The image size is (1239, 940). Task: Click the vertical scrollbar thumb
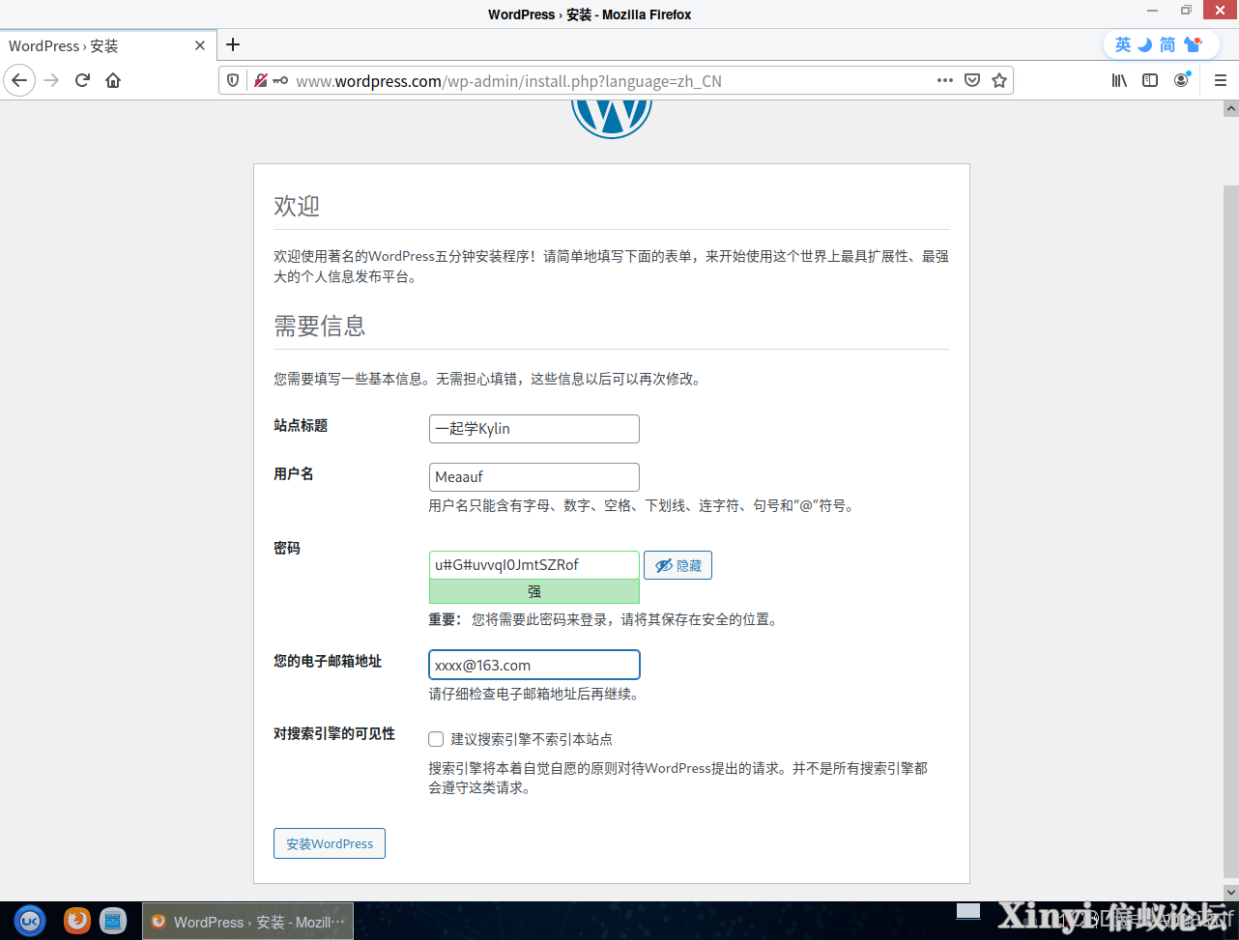pyautogui.click(x=1230, y=531)
